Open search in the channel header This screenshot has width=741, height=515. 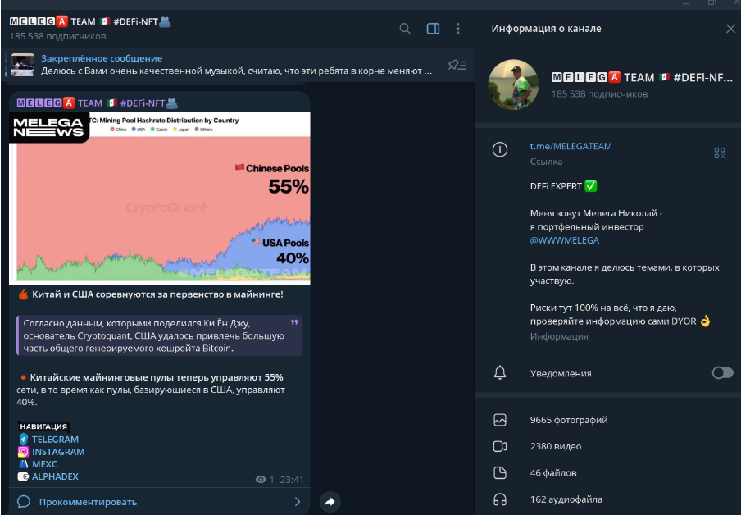click(x=405, y=29)
